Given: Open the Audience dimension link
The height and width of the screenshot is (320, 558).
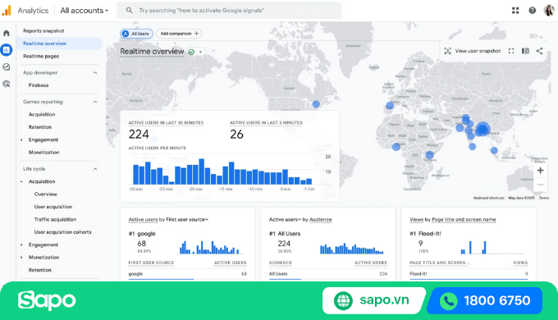Looking at the screenshot, I should pos(320,220).
